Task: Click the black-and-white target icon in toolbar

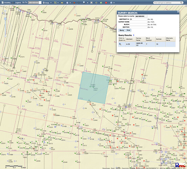Action: tap(91, 3)
